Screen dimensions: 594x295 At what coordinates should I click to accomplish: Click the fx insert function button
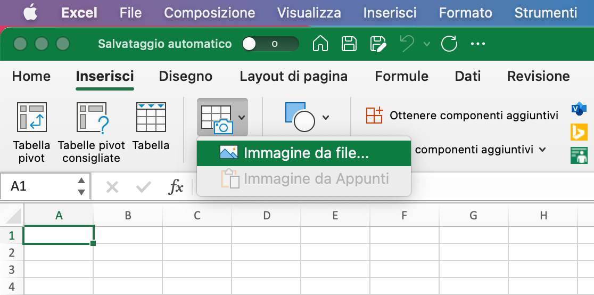(x=176, y=186)
